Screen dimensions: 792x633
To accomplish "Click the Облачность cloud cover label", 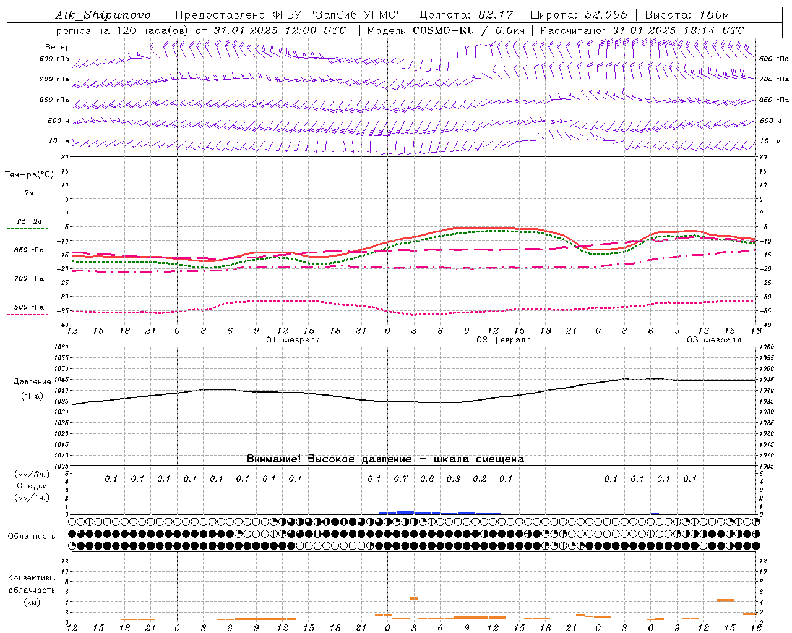I will tap(32, 537).
